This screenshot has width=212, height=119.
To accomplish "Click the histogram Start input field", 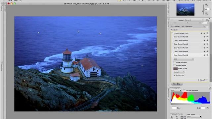I will [174, 108].
